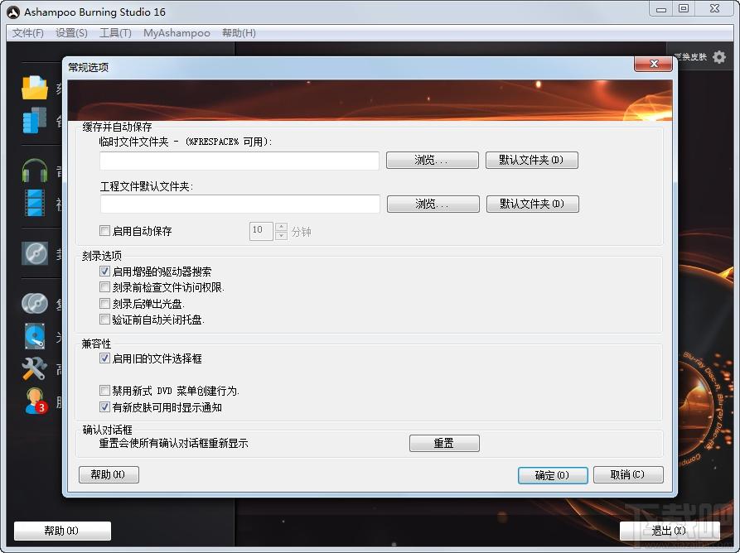Reset temporary folder with 默认文件夹(D)
The width and height of the screenshot is (740, 553).
click(x=532, y=160)
